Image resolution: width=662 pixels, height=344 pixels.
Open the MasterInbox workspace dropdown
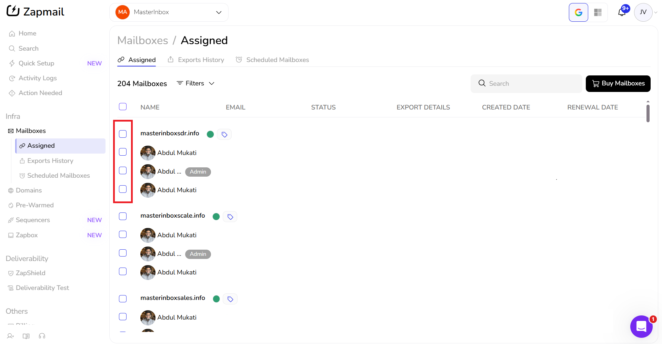169,12
